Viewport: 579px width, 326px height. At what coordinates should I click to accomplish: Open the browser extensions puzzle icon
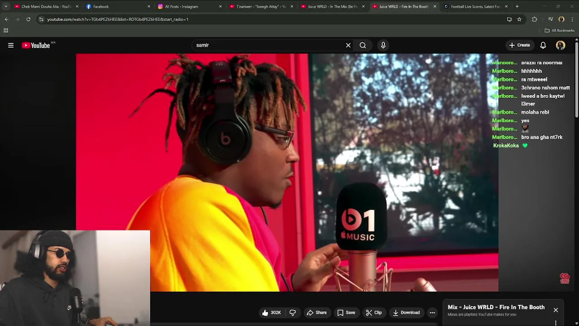point(535,19)
